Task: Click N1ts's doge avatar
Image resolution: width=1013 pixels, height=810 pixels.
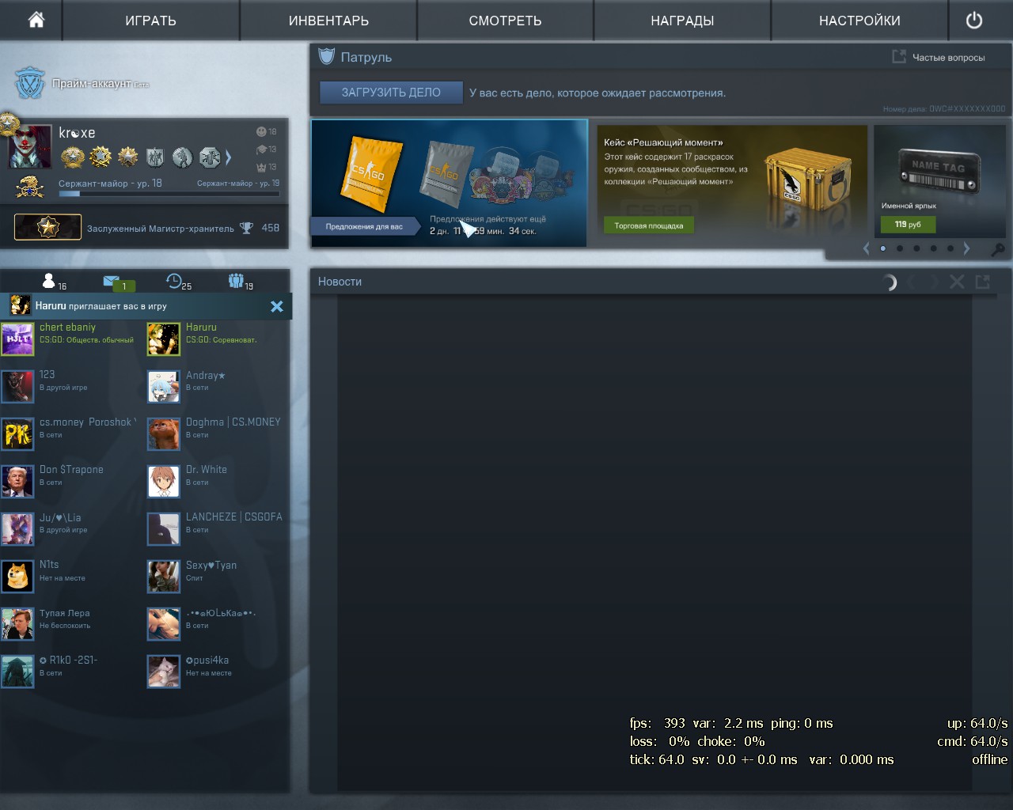Action: [x=17, y=577]
